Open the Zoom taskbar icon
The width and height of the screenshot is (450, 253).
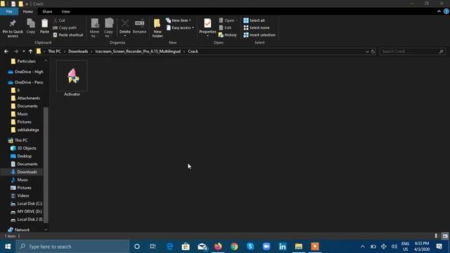(266, 247)
